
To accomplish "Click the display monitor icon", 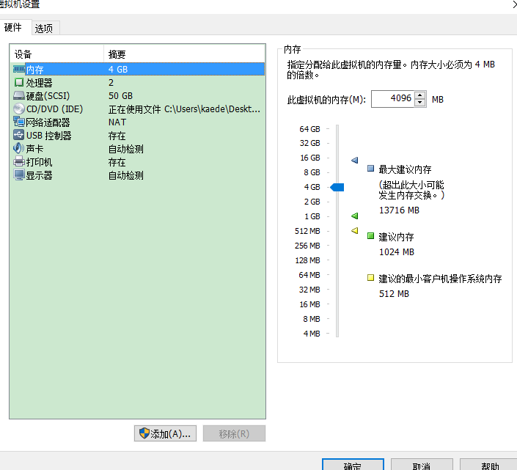I will pos(19,175).
